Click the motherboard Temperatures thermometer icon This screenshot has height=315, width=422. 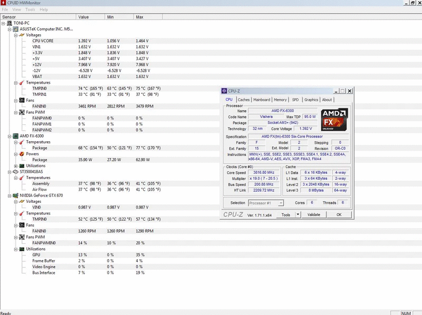coord(22,83)
